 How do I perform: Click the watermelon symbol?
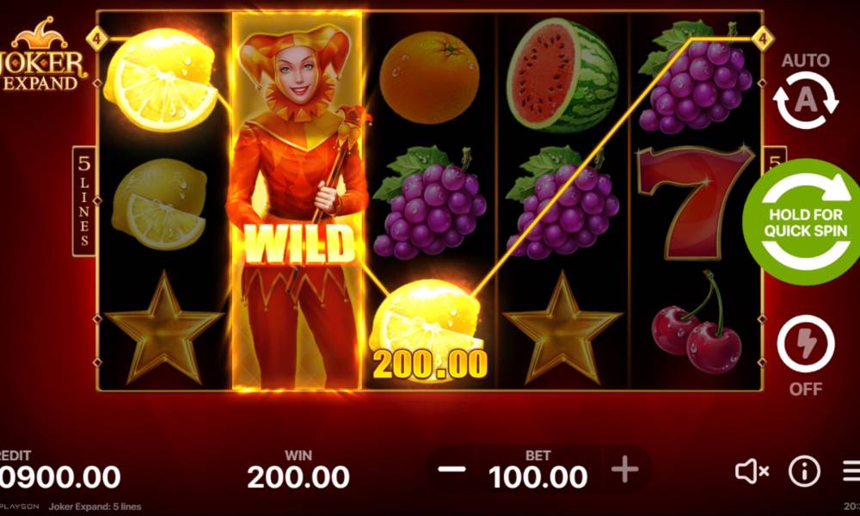point(562,75)
